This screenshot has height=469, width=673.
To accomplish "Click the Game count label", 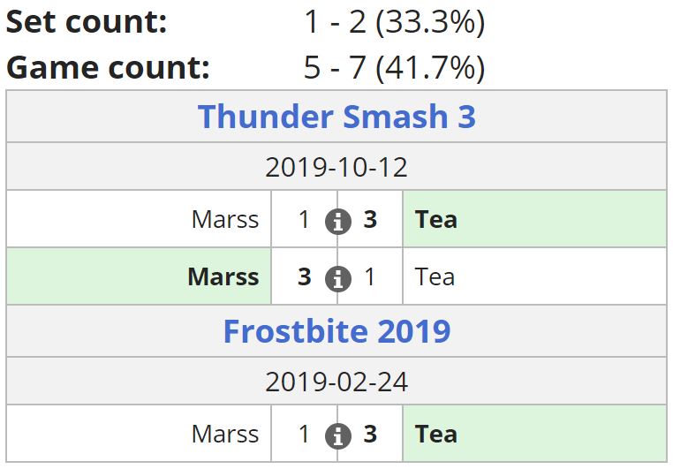I will point(108,68).
